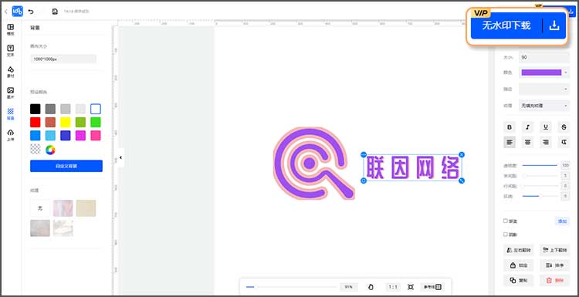
Task: Click the 复制 duplicate button
Action: (519, 280)
